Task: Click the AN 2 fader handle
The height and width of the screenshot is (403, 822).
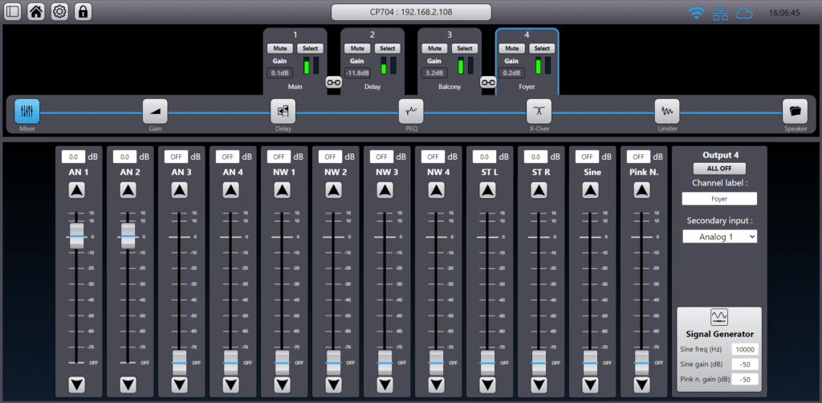Action: click(x=128, y=237)
